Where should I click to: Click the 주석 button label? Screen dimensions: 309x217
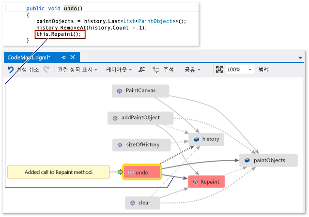[168, 70]
